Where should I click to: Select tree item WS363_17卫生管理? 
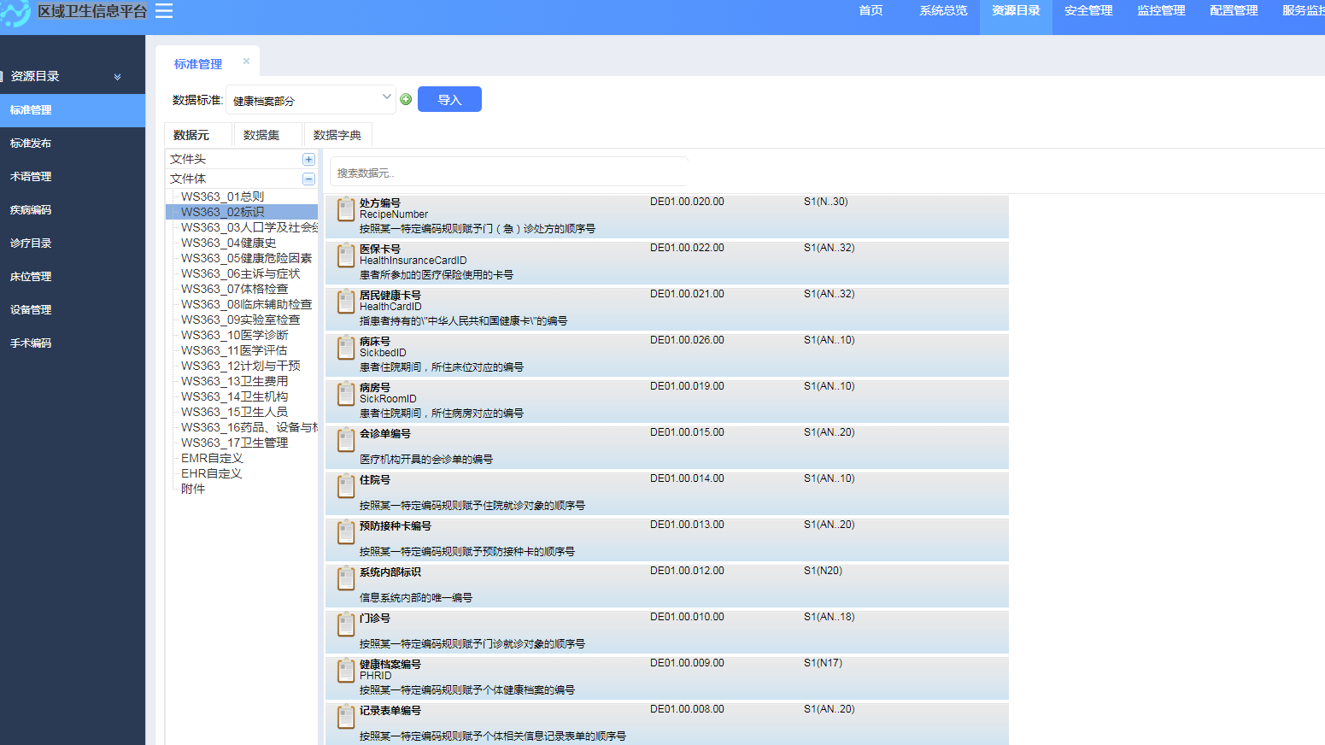point(234,443)
